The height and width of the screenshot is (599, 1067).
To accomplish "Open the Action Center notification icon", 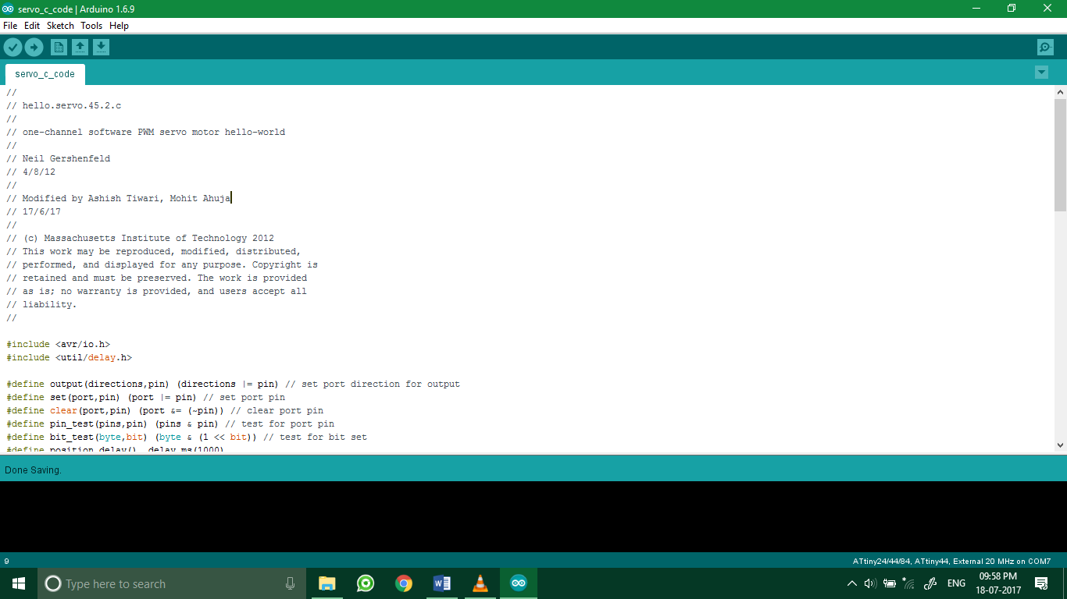I will click(1041, 583).
